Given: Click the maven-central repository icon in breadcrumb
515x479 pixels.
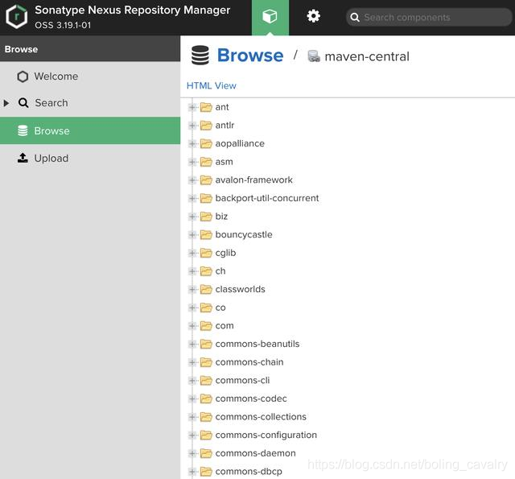Looking at the screenshot, I should 314,56.
